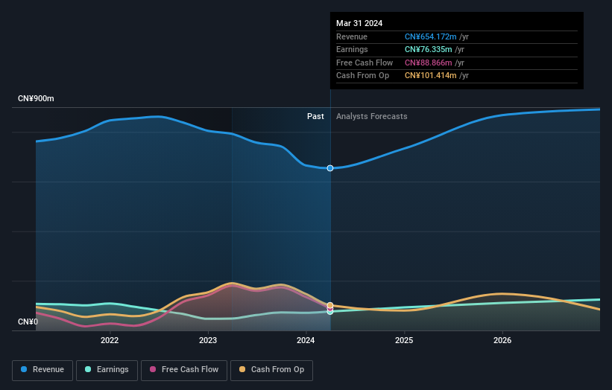Toggle the Revenue legend button
612x390 pixels.
(x=42, y=370)
